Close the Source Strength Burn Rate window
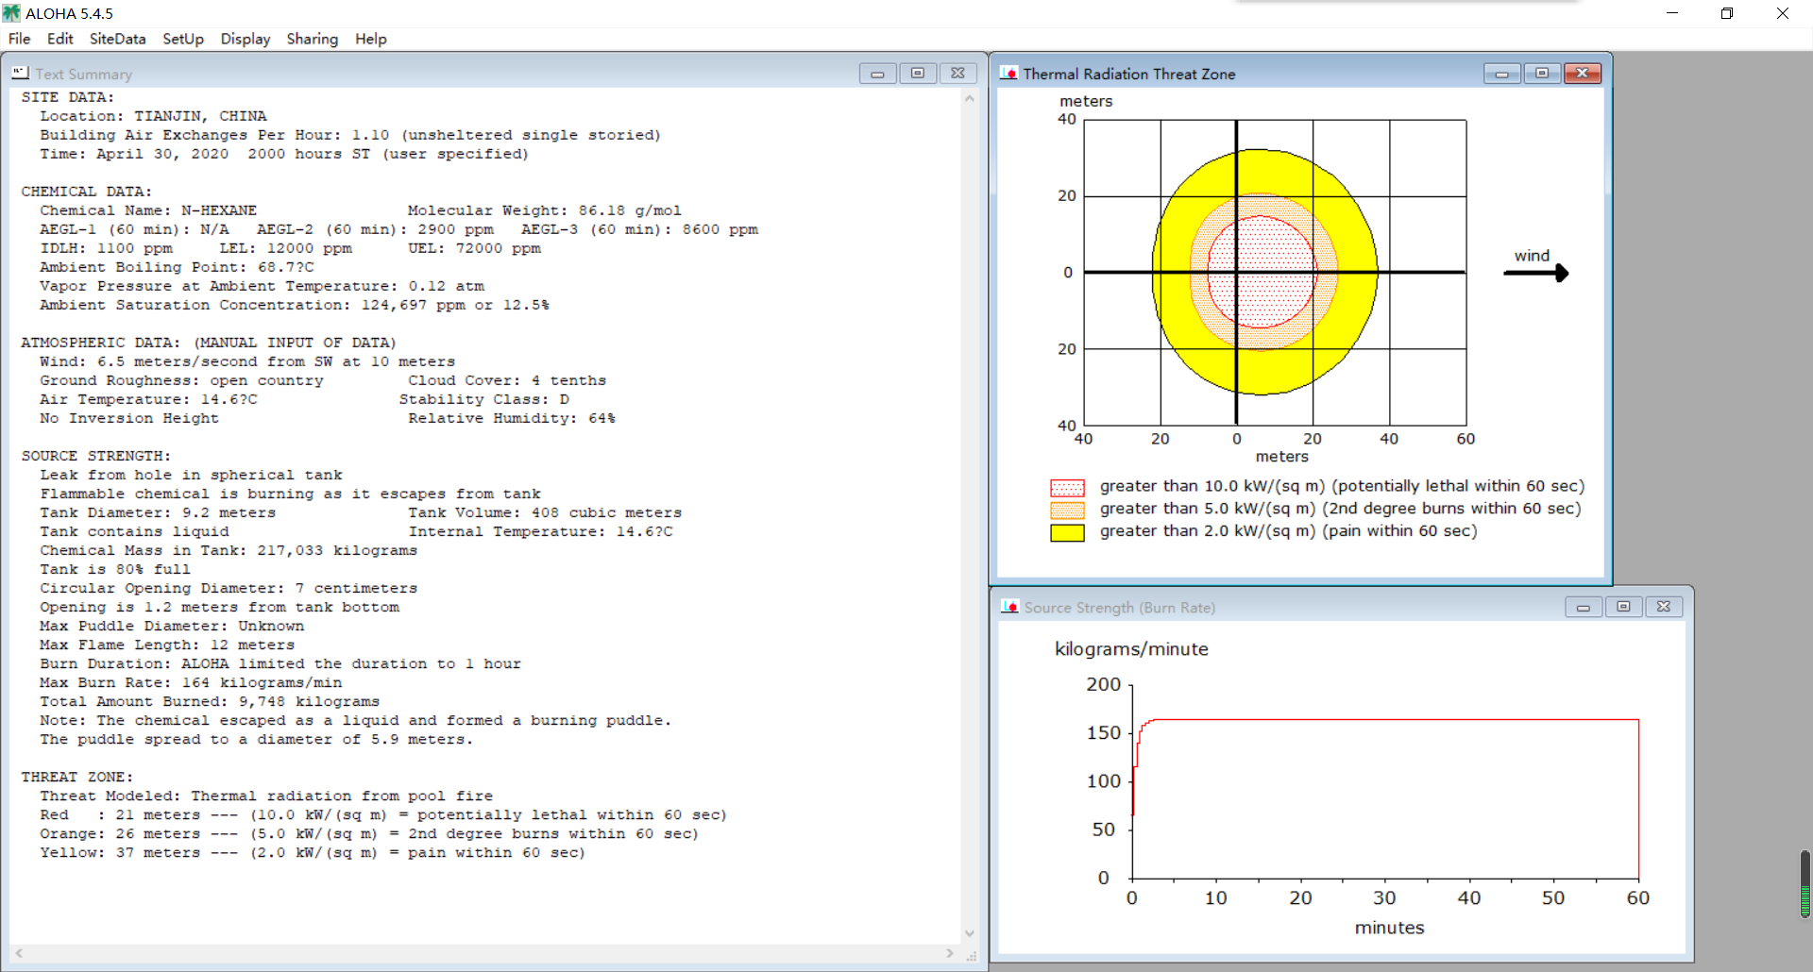Image resolution: width=1813 pixels, height=972 pixels. (1664, 607)
